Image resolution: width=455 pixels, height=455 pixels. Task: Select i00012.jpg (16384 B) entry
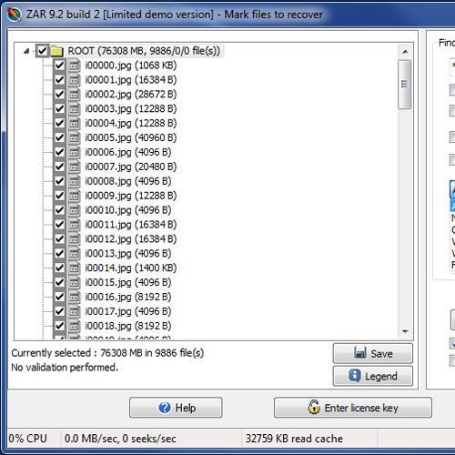(131, 239)
